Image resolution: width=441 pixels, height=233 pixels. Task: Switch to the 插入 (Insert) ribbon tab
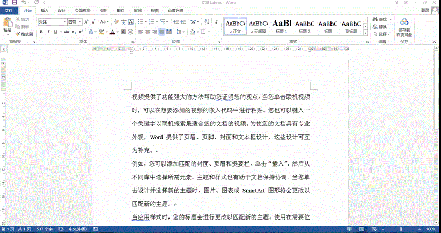click(x=45, y=10)
